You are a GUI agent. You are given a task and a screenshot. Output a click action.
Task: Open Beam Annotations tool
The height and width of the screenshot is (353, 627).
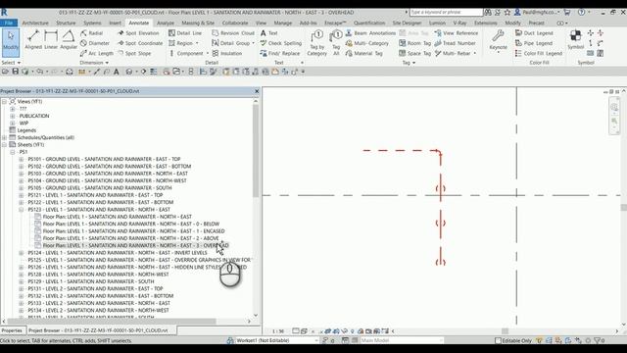[x=370, y=32]
